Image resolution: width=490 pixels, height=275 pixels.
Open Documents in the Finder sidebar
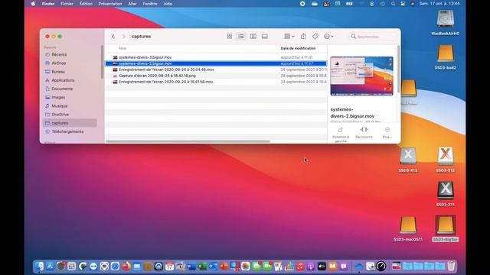click(x=62, y=89)
